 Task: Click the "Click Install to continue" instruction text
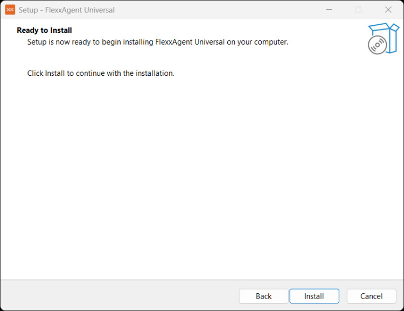point(101,73)
